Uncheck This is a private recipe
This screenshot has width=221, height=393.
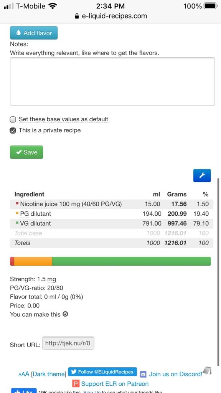pyautogui.click(x=13, y=130)
